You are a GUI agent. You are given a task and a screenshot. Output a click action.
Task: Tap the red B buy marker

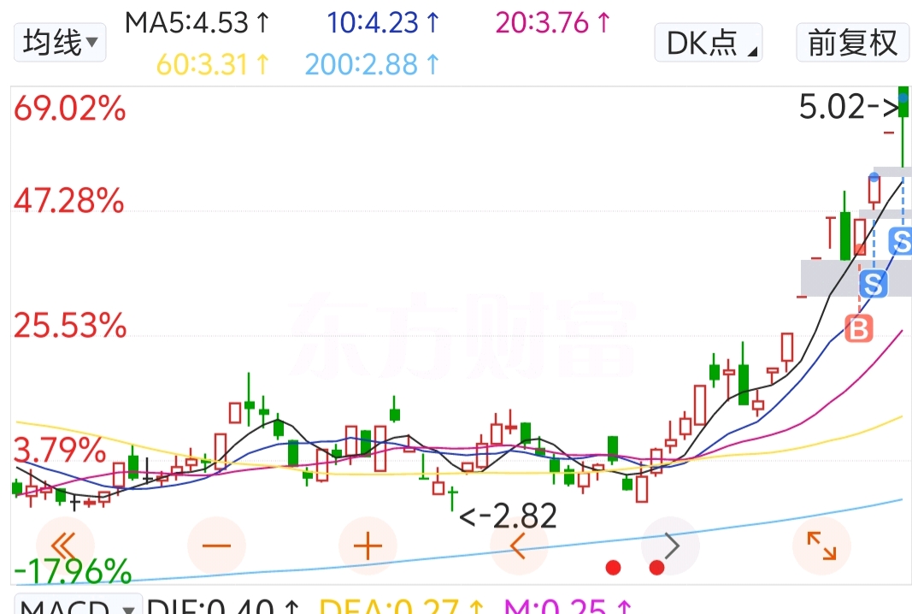[859, 328]
